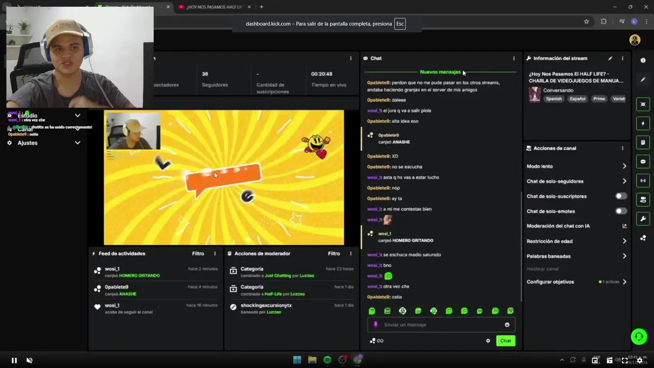Open a new browser tab
The image size is (654, 368).
261,7
